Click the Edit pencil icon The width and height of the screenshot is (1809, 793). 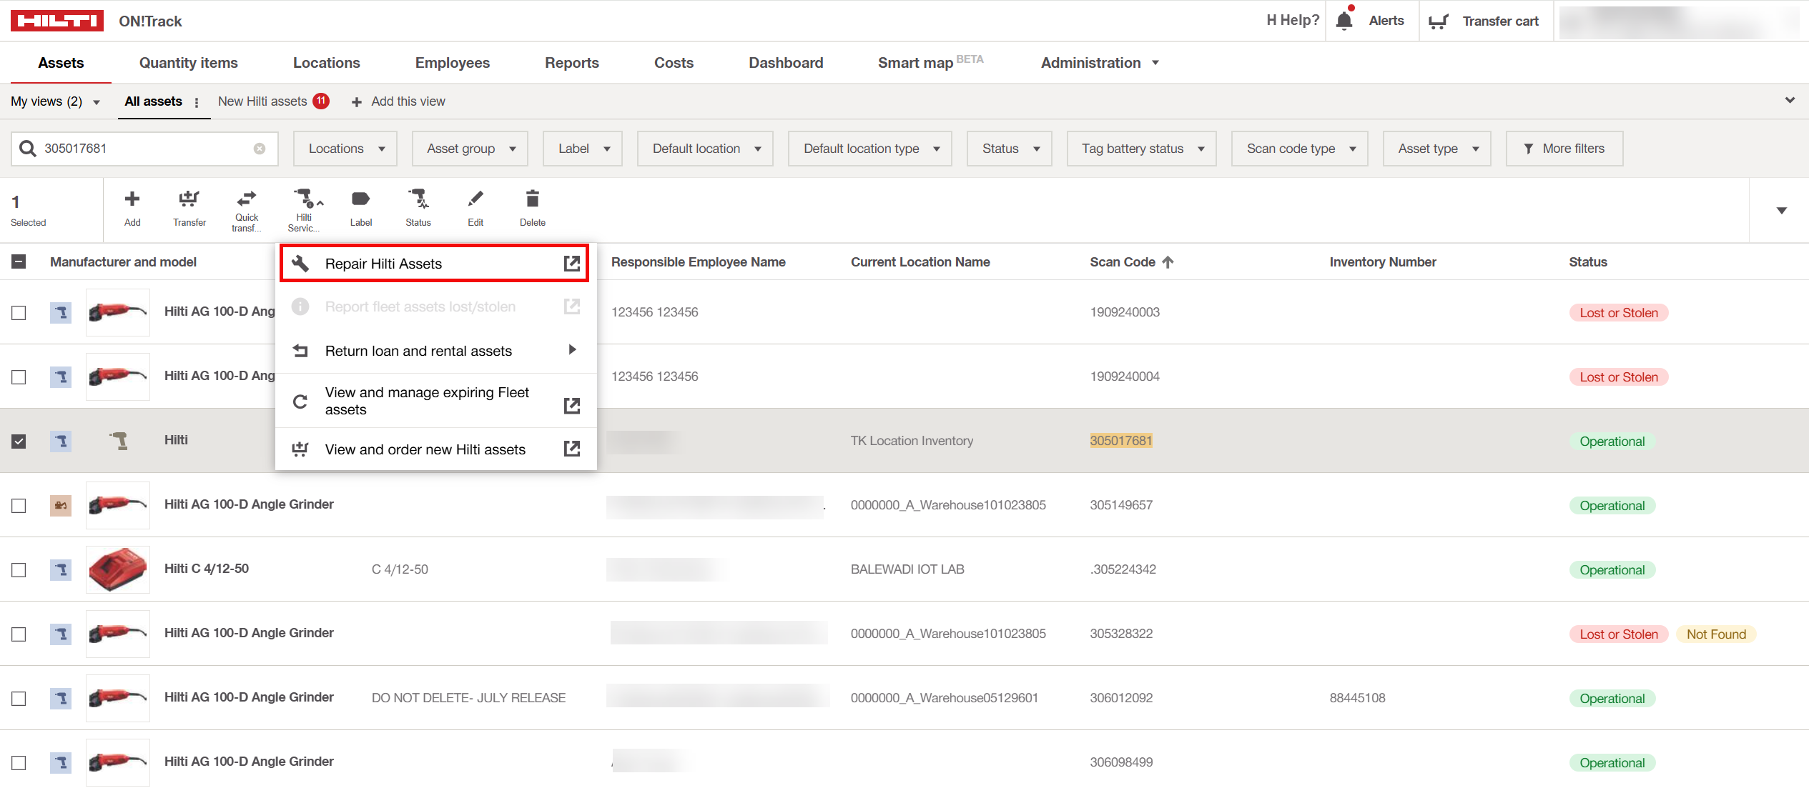tap(475, 199)
